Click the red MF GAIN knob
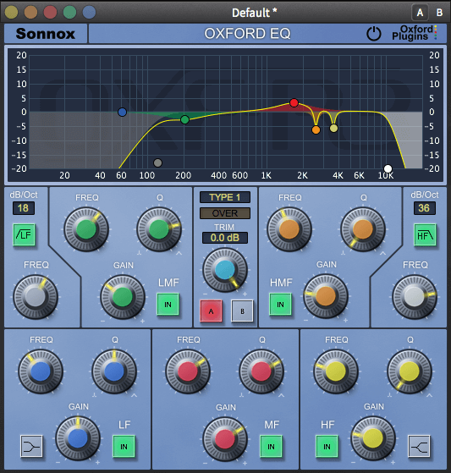This screenshot has height=473, width=451. pos(225,439)
